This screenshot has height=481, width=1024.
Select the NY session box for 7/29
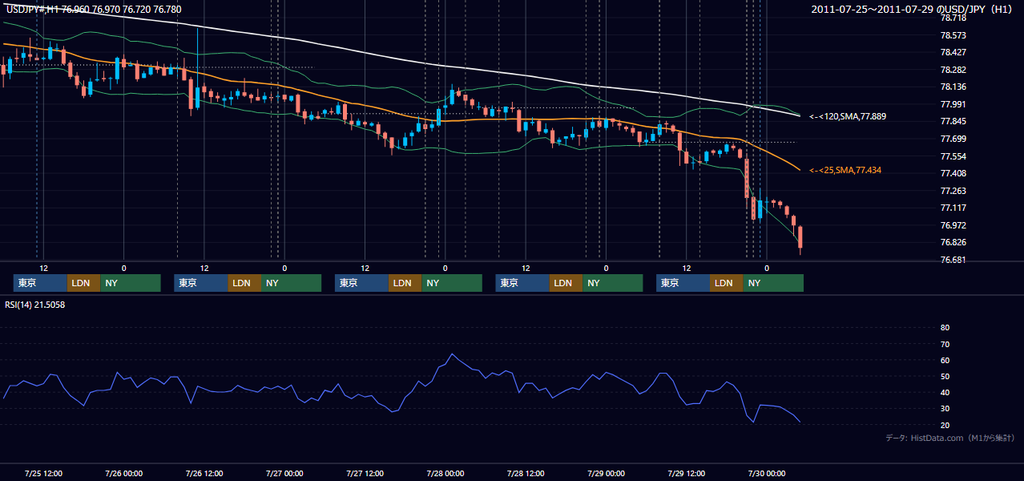(773, 283)
